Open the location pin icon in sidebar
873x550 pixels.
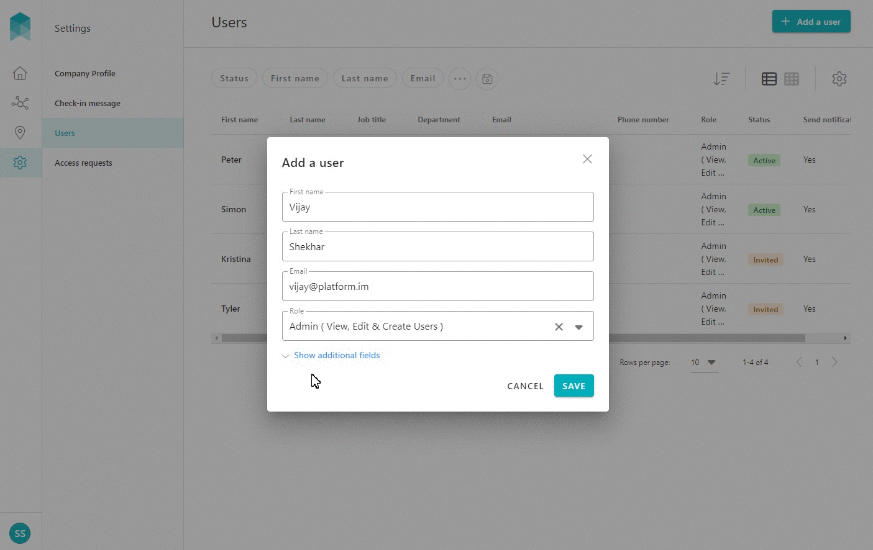coord(20,133)
